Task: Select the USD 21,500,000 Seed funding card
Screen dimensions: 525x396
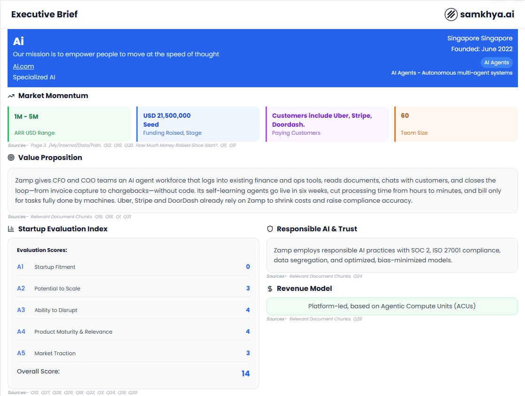Action: pos(198,124)
